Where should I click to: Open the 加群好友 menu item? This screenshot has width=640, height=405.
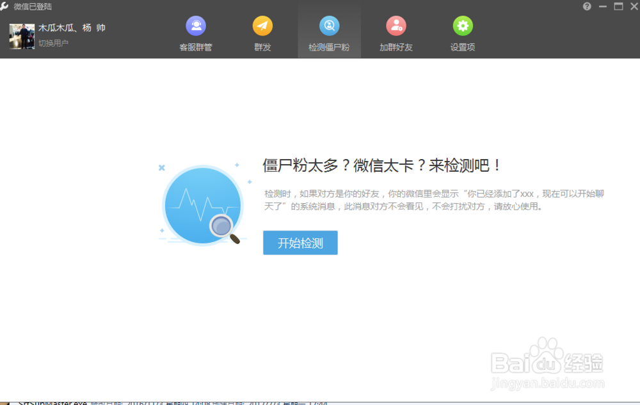[x=396, y=47]
